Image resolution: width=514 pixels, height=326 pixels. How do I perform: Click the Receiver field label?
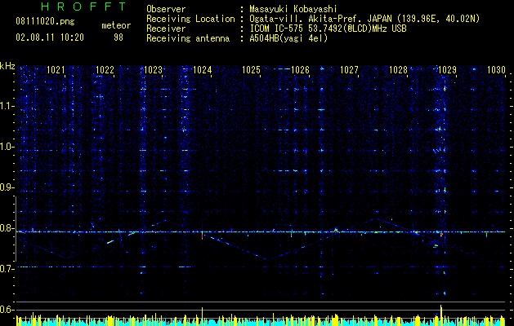(166, 29)
